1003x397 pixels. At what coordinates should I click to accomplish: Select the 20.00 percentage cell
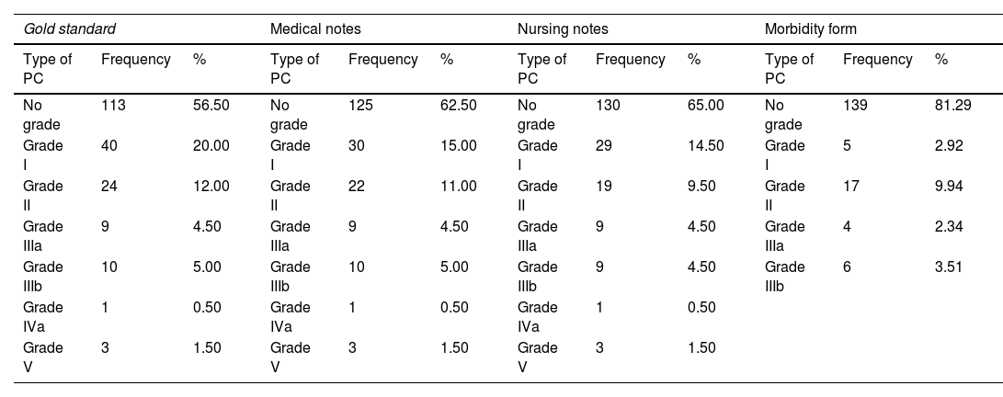tap(211, 146)
